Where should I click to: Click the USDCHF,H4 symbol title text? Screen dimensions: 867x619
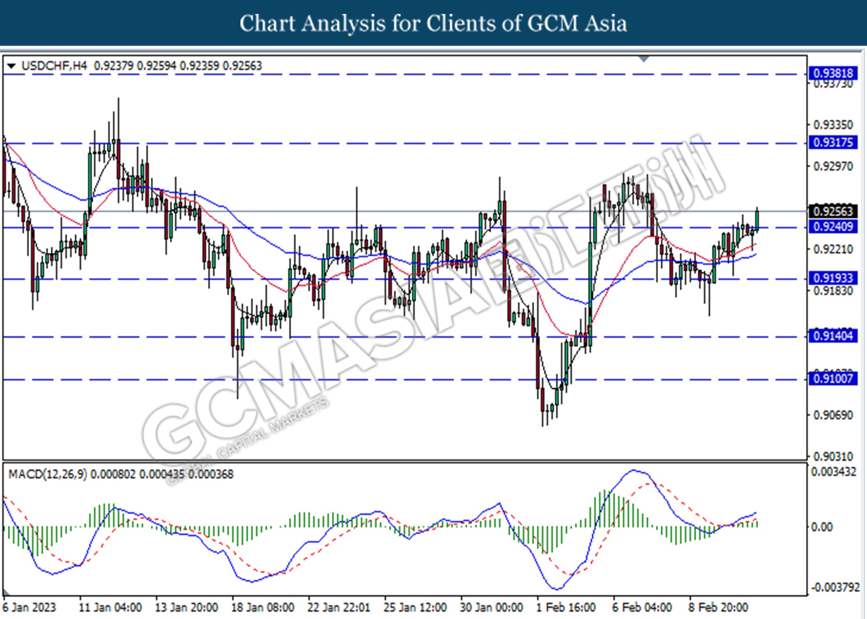point(54,66)
